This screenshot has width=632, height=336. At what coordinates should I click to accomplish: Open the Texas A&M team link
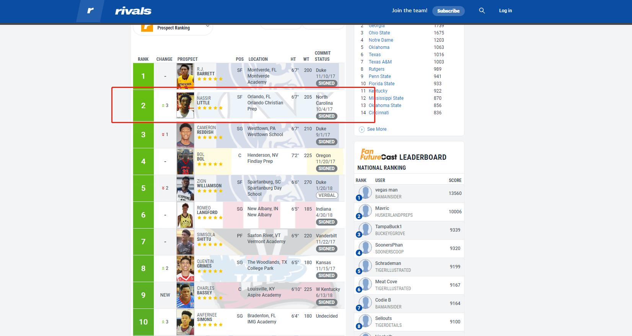point(380,62)
